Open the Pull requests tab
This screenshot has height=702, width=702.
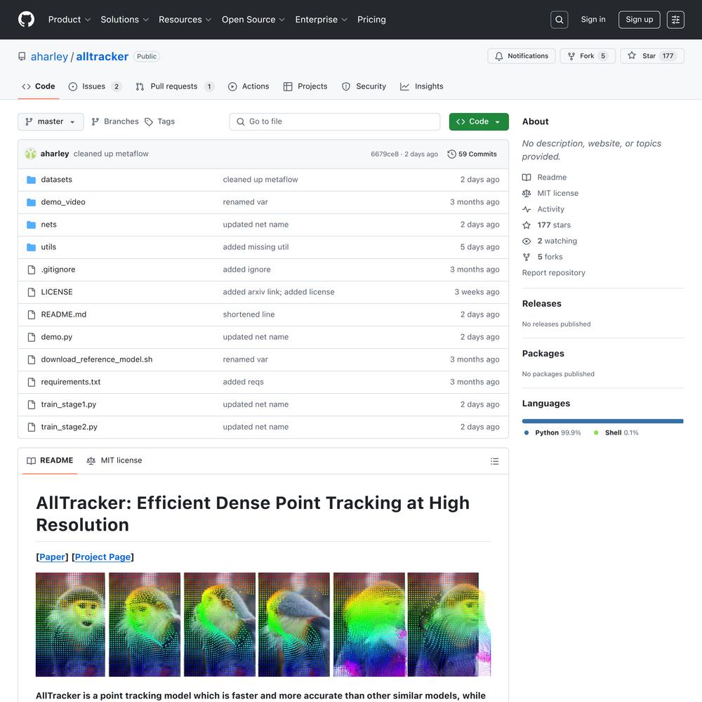click(x=175, y=86)
